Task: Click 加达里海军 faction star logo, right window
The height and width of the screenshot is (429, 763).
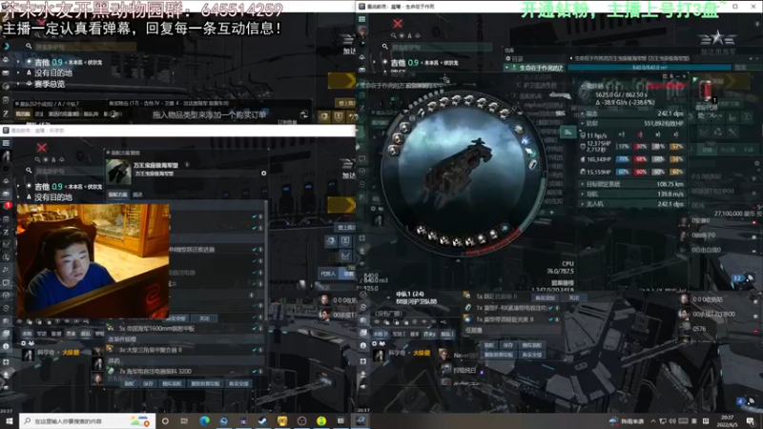Action: tap(717, 38)
